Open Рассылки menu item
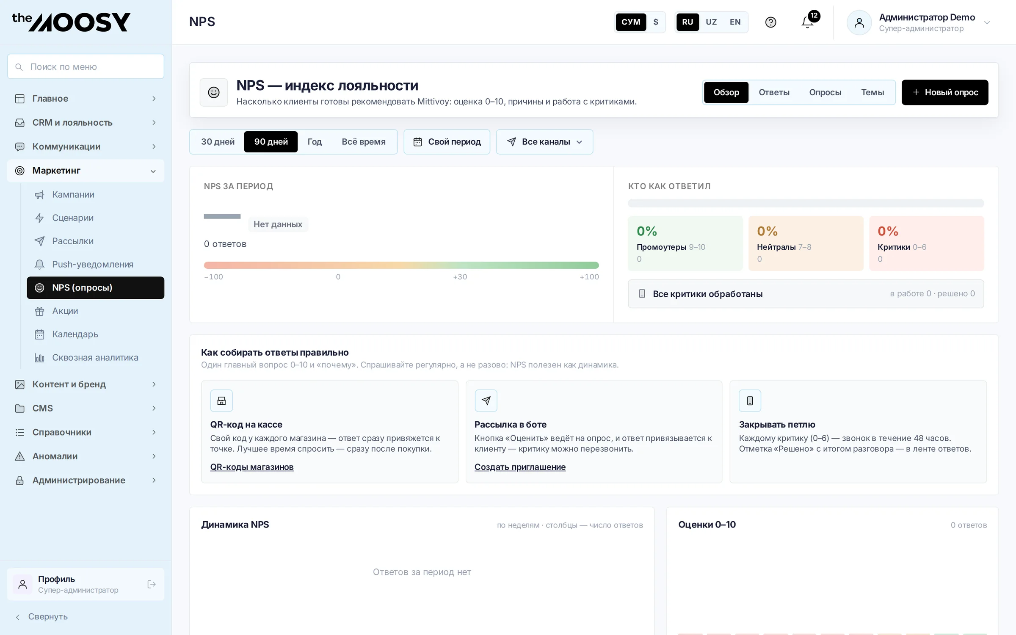The width and height of the screenshot is (1016, 635). pyautogui.click(x=96, y=241)
